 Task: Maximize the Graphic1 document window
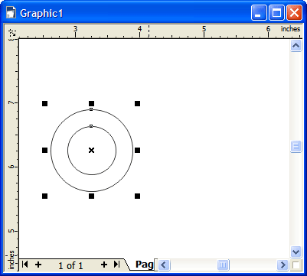click(x=276, y=13)
